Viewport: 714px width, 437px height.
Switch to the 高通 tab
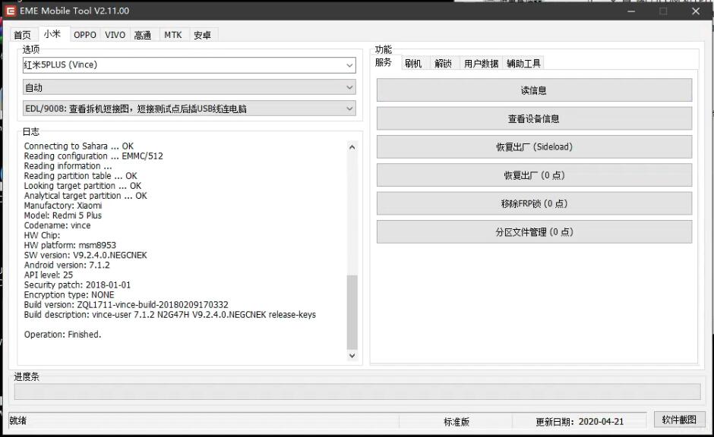[x=144, y=35]
